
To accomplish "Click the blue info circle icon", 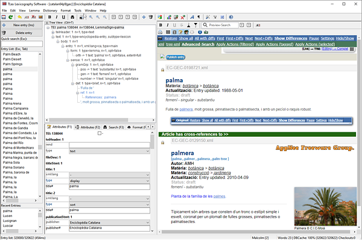I will point(200,32).
